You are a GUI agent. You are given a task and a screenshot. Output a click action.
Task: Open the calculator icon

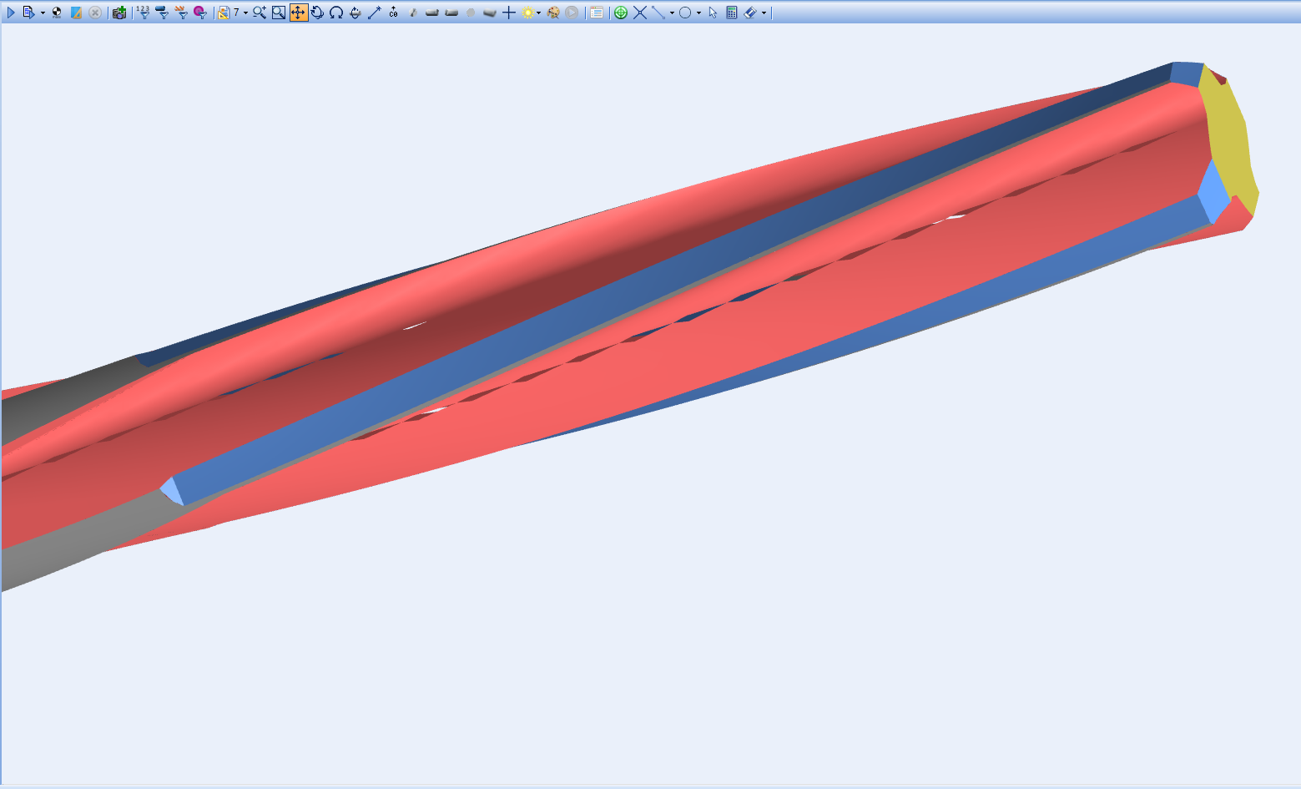pyautogui.click(x=732, y=13)
